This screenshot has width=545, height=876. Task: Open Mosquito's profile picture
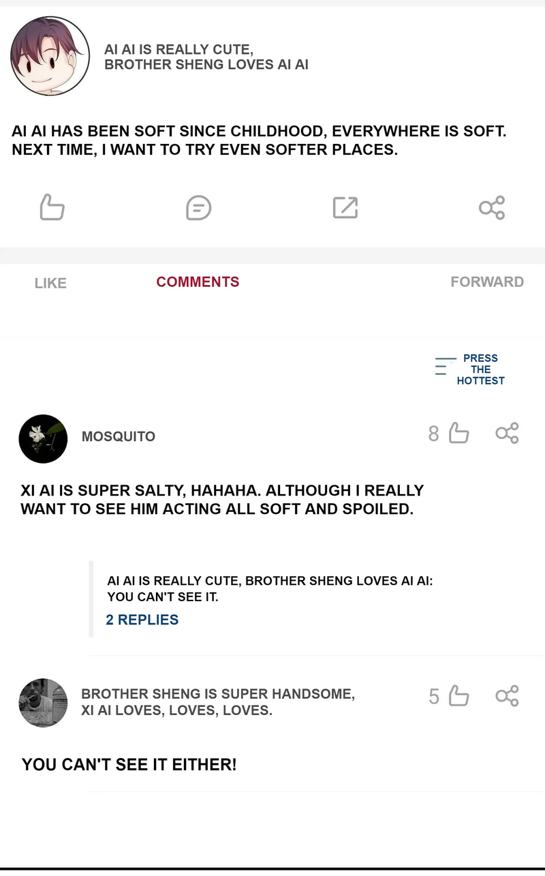[x=43, y=438]
